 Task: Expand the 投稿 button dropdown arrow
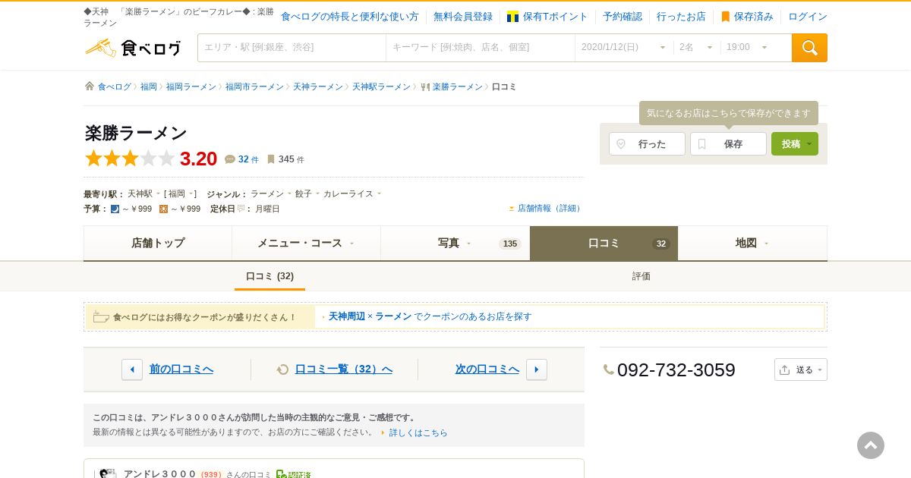(x=810, y=143)
